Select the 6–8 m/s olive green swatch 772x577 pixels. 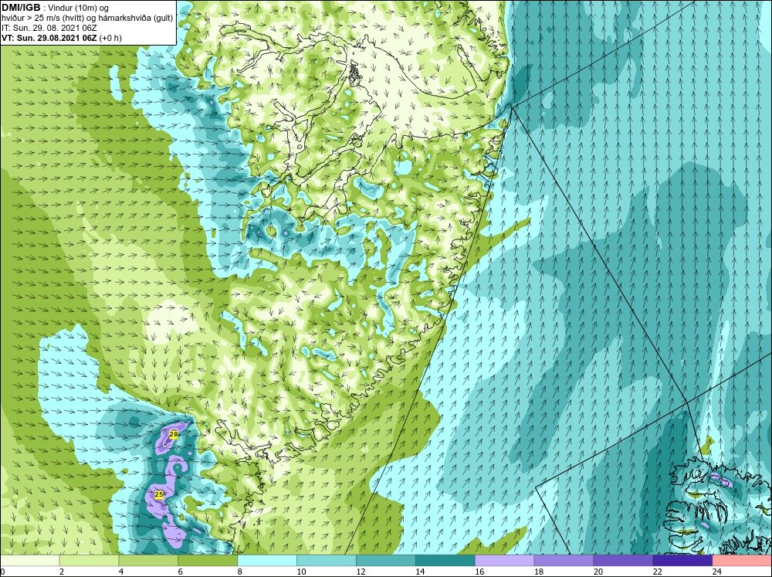208,561
